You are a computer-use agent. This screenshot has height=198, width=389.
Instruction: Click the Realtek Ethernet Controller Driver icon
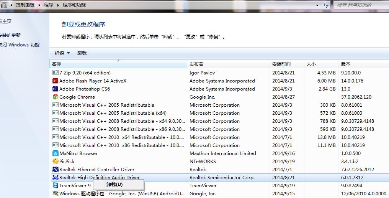click(55, 169)
